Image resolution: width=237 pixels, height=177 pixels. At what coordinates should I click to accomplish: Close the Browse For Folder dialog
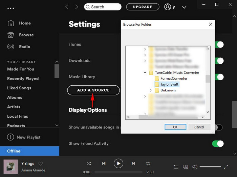(211, 24)
